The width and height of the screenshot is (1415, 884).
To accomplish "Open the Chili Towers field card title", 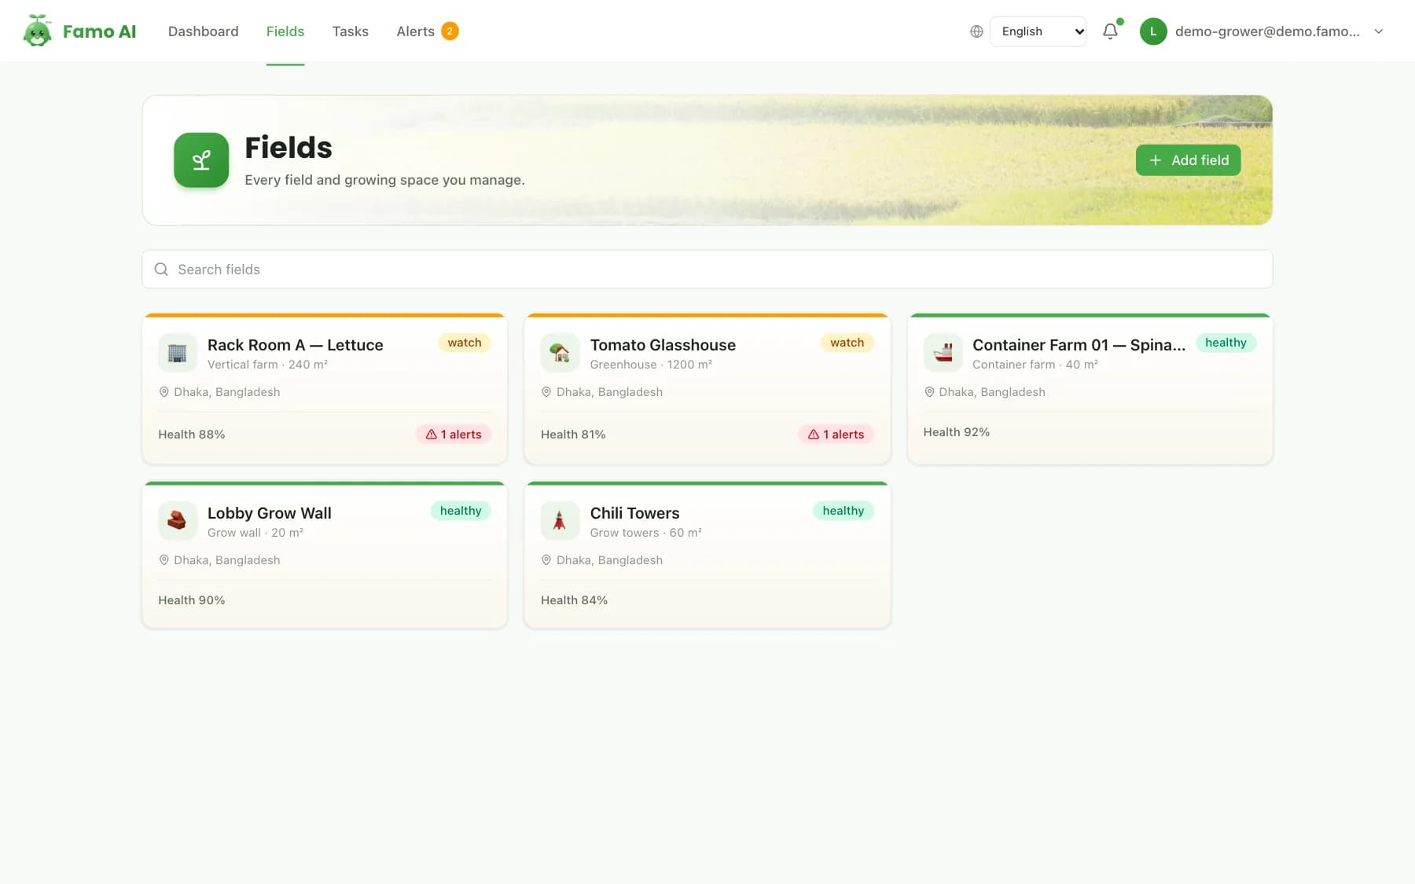I will (634, 513).
